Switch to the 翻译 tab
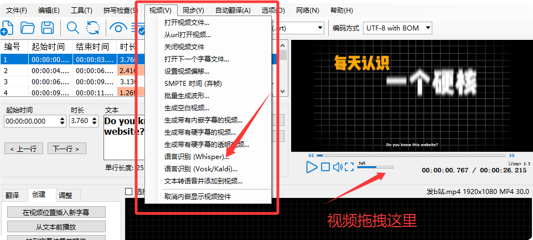Screen dimensions: 533x240 [x=12, y=196]
